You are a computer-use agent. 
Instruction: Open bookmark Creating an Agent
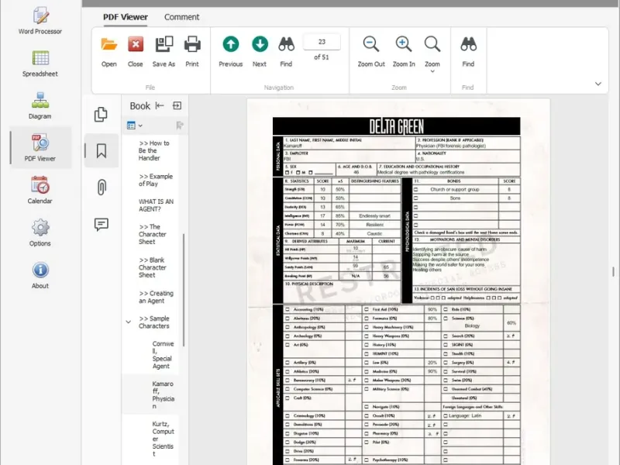156,297
